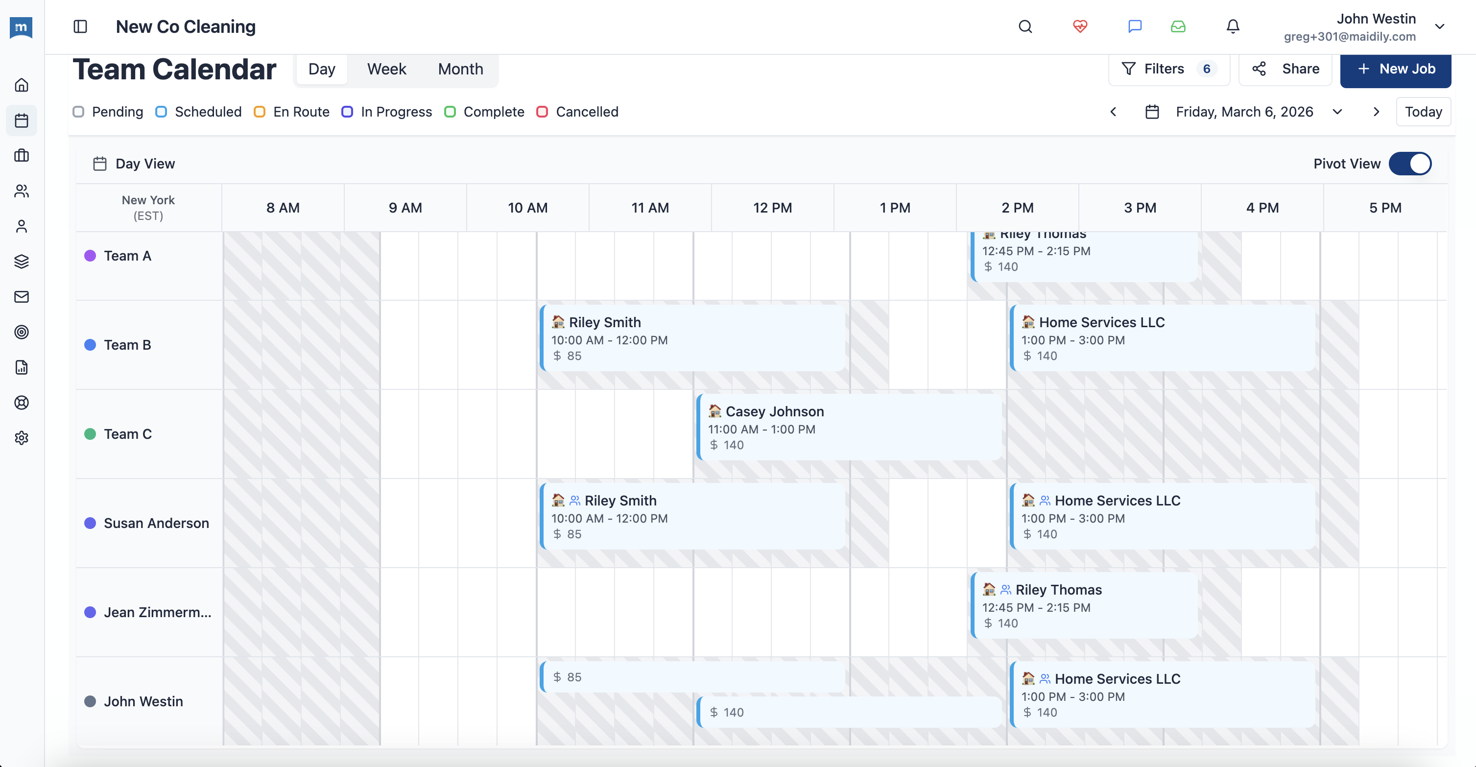Open the Reports document icon in sidebar

click(21, 367)
